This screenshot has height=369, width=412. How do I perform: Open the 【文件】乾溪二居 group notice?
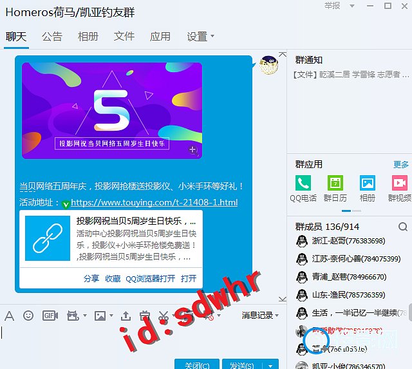click(x=351, y=75)
